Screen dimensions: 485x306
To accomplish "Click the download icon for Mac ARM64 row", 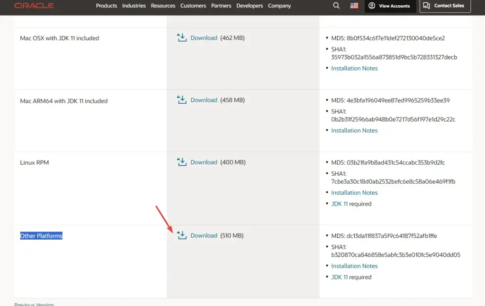I will (x=182, y=100).
